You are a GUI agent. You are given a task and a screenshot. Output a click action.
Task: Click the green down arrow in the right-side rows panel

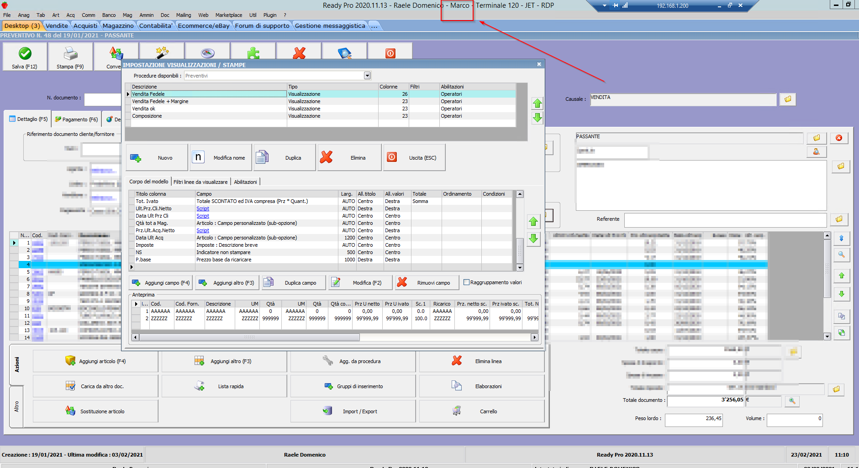tap(841, 294)
